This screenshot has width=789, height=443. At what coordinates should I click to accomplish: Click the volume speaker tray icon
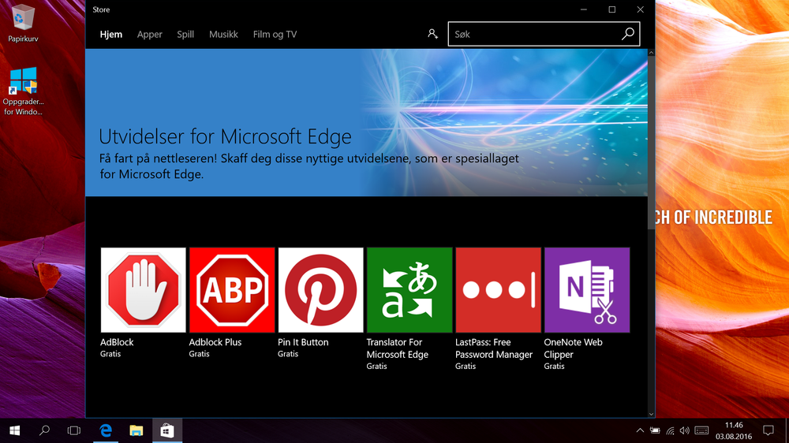pyautogui.click(x=684, y=430)
